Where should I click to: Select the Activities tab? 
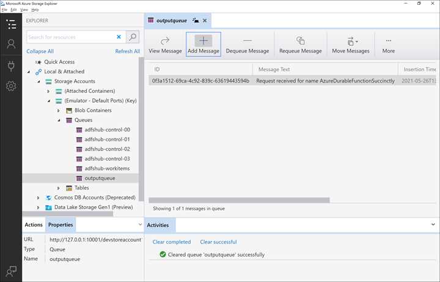pyautogui.click(x=160, y=225)
